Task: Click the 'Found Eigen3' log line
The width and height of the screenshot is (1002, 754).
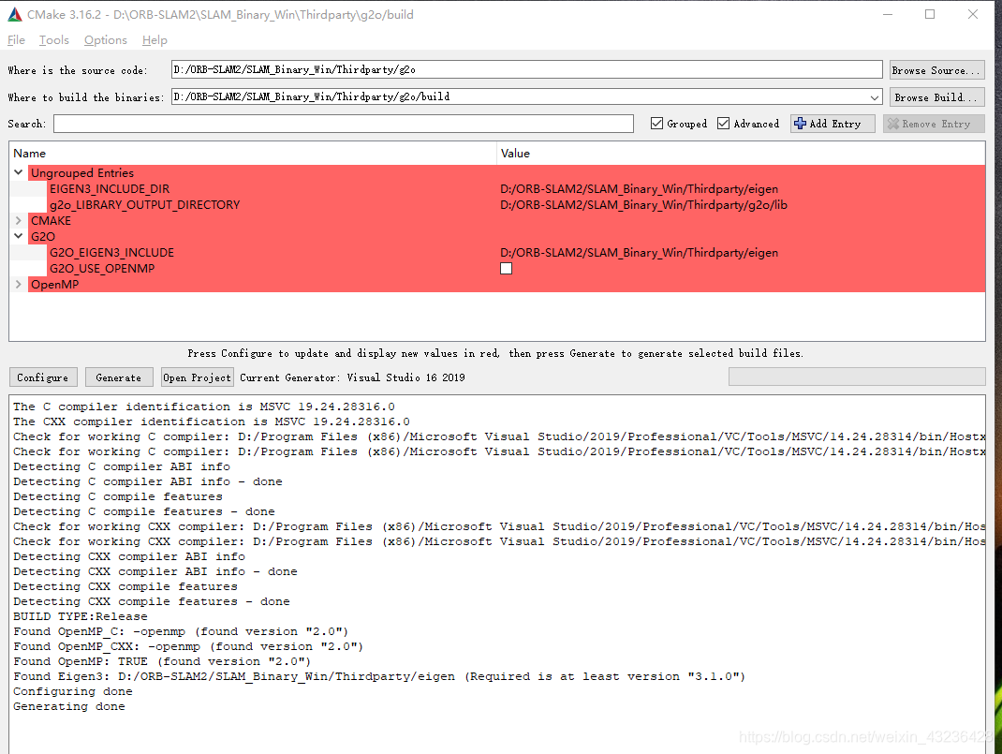Action: (379, 676)
